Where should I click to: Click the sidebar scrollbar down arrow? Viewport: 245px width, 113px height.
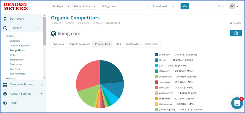[x=45, y=78]
